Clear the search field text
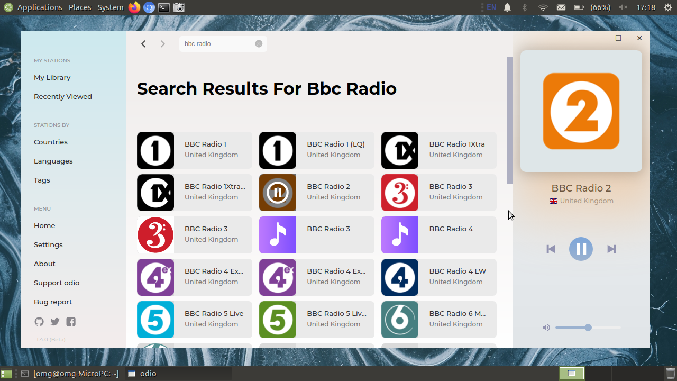The width and height of the screenshot is (677, 381). pos(259,44)
